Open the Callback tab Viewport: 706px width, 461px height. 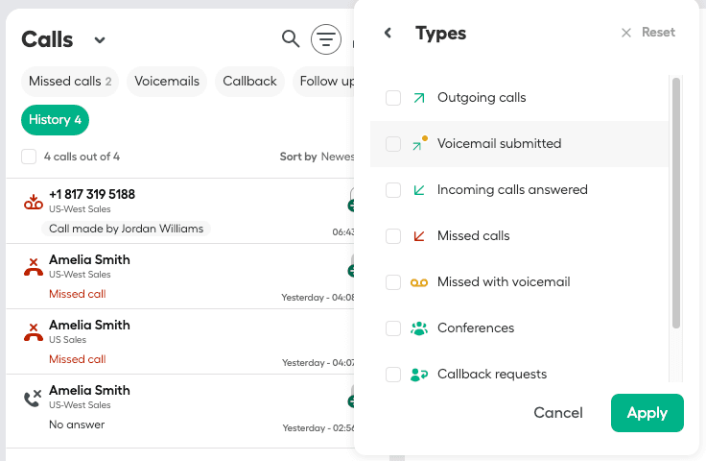[x=249, y=82]
